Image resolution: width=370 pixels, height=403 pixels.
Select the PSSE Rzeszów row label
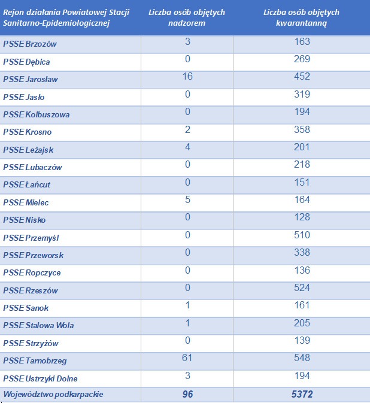point(31,291)
